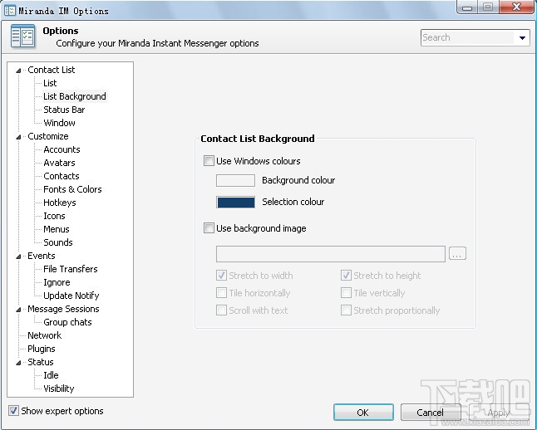The image size is (537, 430).
Task: Open Accounts options page
Action: click(62, 149)
